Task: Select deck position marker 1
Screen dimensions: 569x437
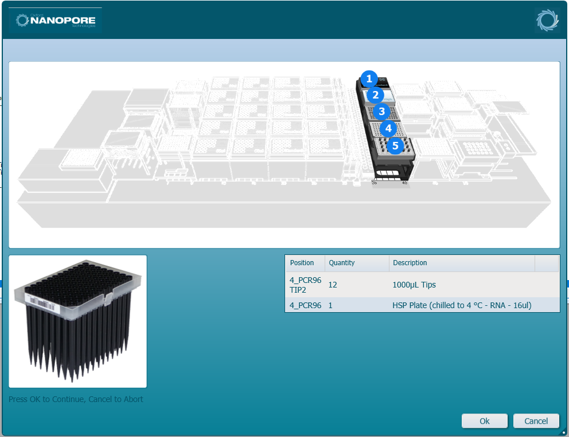Action: pos(369,79)
